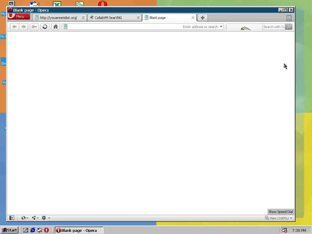The image size is (312, 234).
Task: Open a new tab with the plus button
Action: pos(203,18)
